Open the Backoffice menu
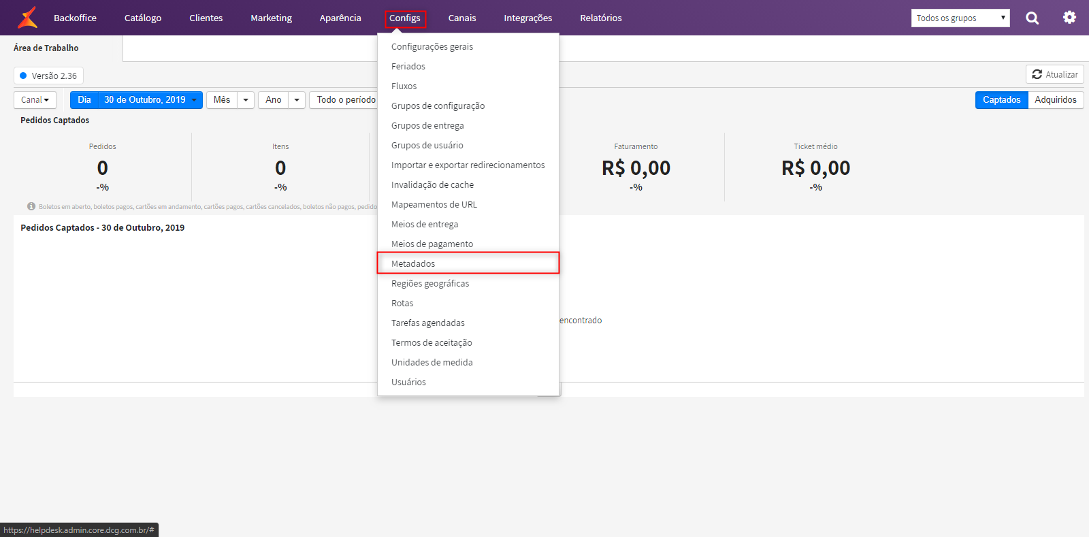This screenshot has height=537, width=1089. click(x=75, y=18)
